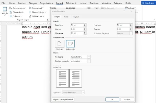The width and height of the screenshot is (156, 103).
Task: Open the Riferimenti ribbon tab
Action: (x=71, y=3)
